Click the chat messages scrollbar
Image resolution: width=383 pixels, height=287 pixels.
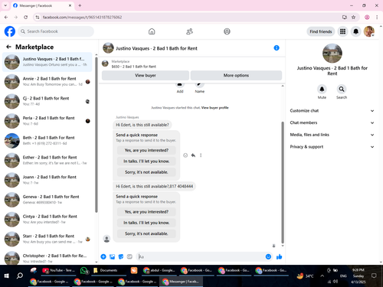(x=283, y=182)
